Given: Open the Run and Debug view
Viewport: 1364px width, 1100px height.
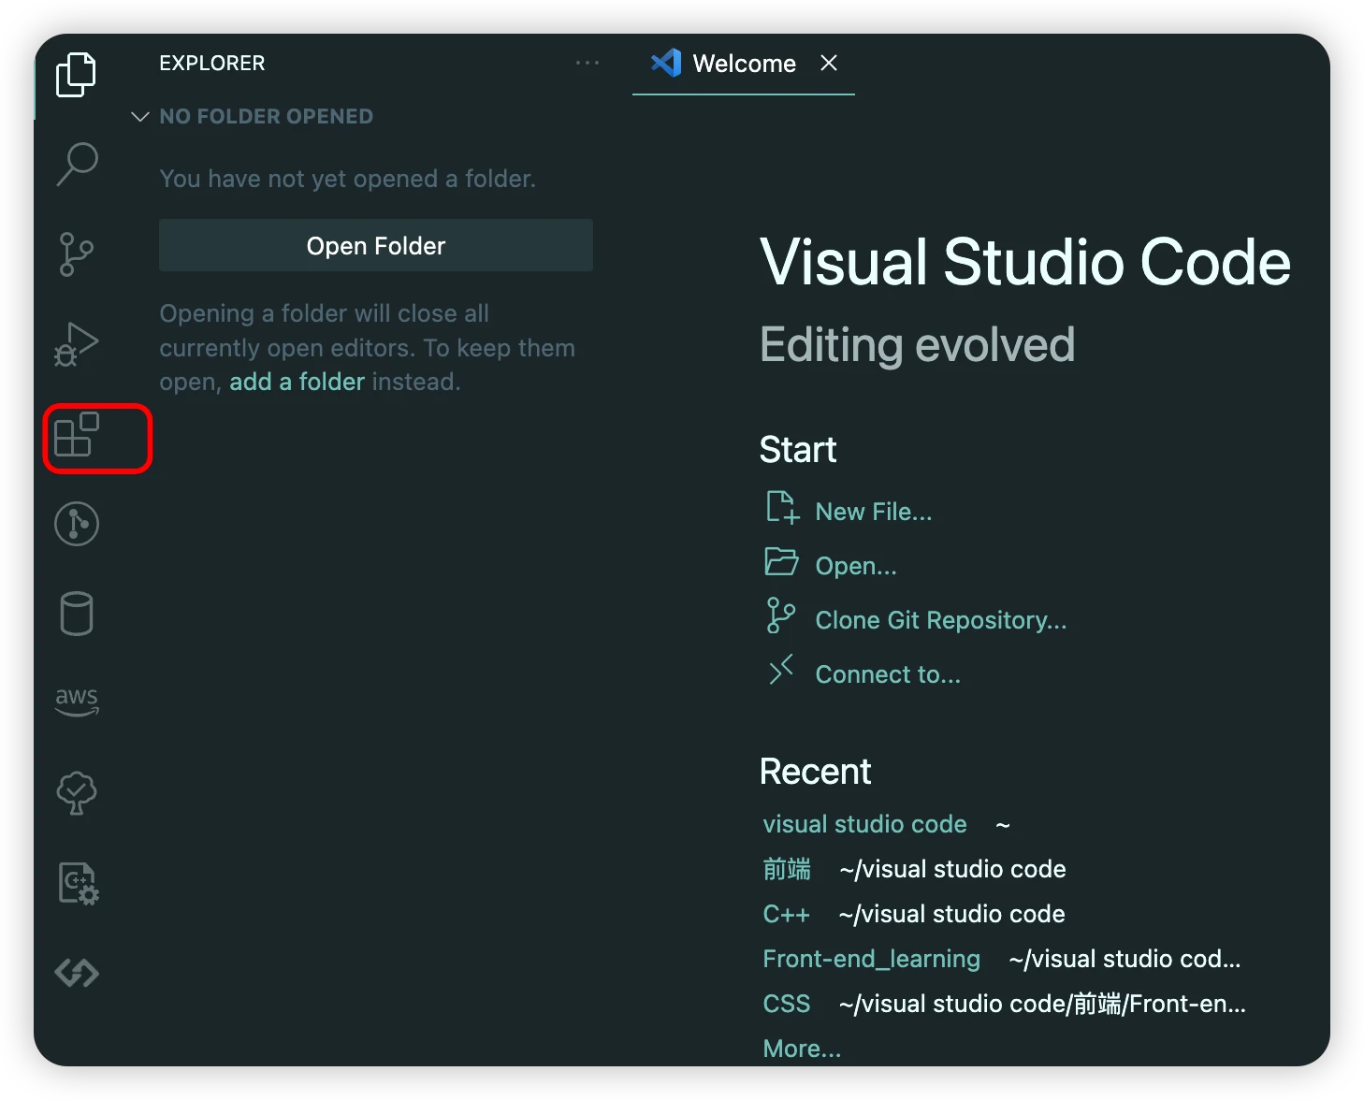Looking at the screenshot, I should point(77,343).
